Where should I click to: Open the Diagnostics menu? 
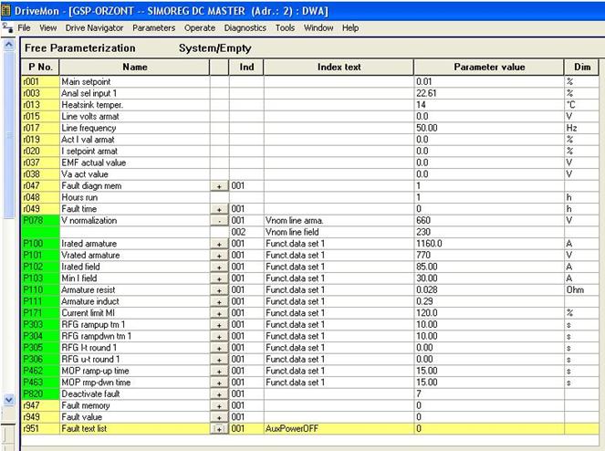tap(245, 27)
